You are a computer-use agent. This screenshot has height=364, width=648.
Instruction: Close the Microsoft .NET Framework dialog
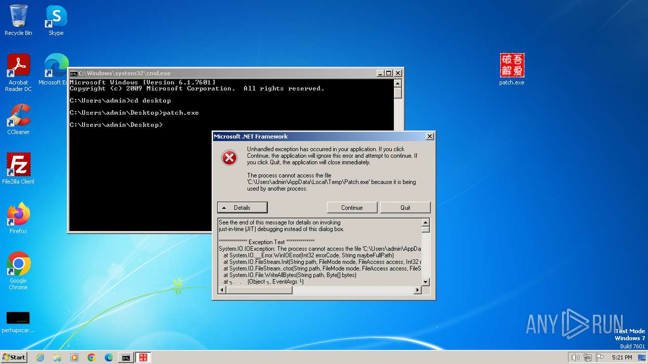tap(429, 136)
